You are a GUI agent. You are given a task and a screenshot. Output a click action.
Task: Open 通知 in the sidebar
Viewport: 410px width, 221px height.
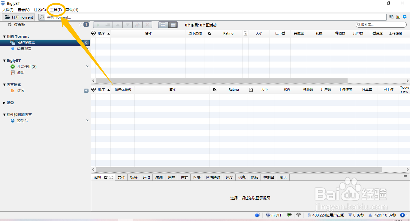click(21, 73)
